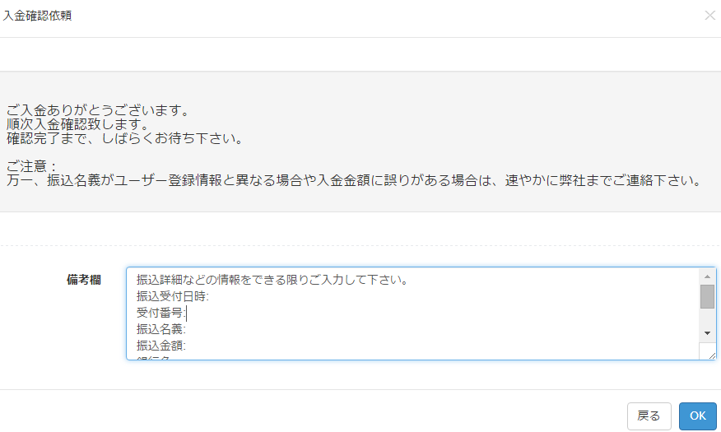Screen dimensions: 721x432
Task: Click the textarea scrollbar up arrow
Action: (707, 276)
